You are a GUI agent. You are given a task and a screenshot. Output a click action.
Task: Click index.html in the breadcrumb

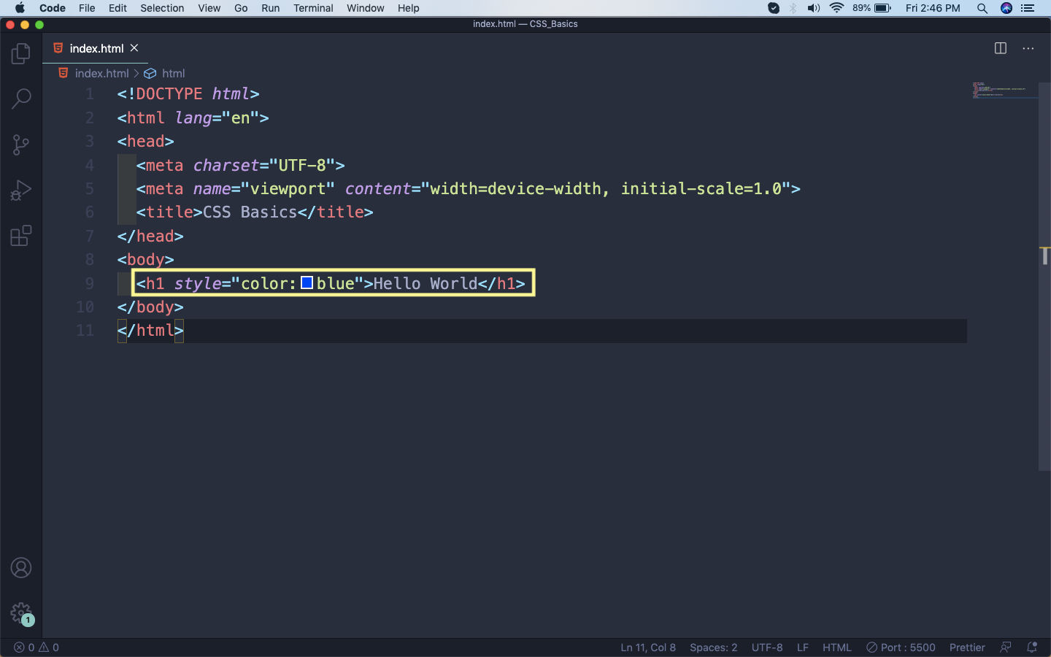click(101, 73)
